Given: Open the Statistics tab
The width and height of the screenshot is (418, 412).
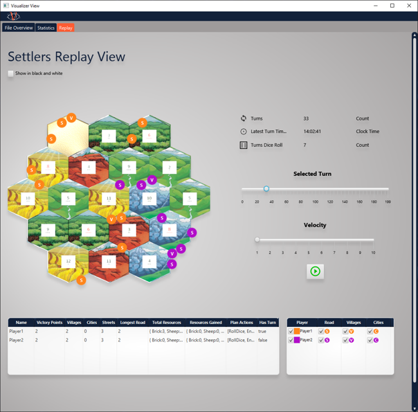Looking at the screenshot, I should click(x=46, y=28).
